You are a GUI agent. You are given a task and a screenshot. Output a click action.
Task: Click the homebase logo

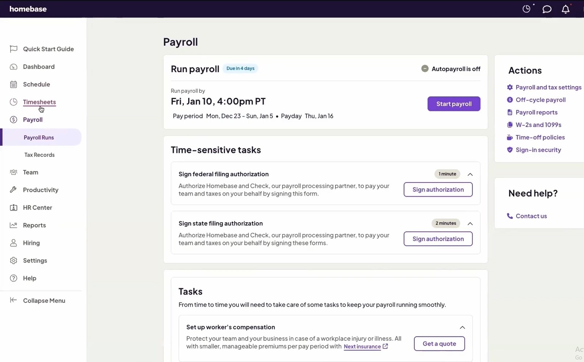point(28,9)
